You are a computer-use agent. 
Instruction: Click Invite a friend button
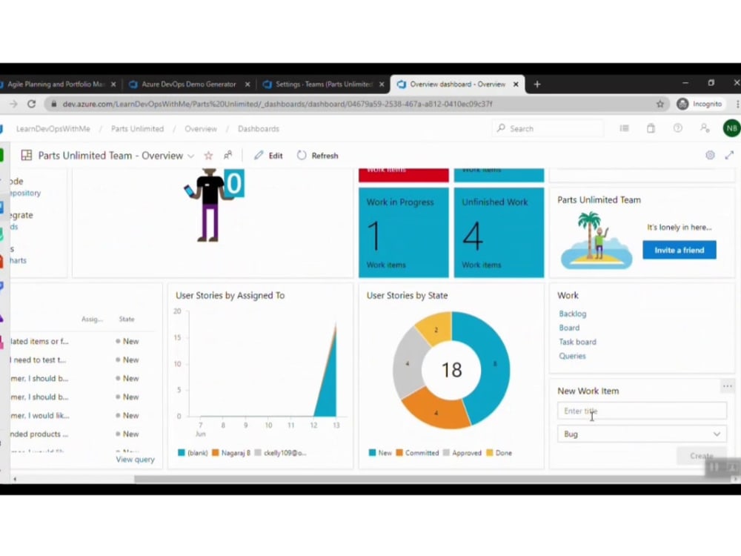(x=679, y=250)
